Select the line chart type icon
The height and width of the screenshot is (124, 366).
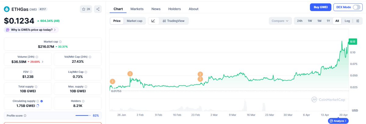coord(153,21)
